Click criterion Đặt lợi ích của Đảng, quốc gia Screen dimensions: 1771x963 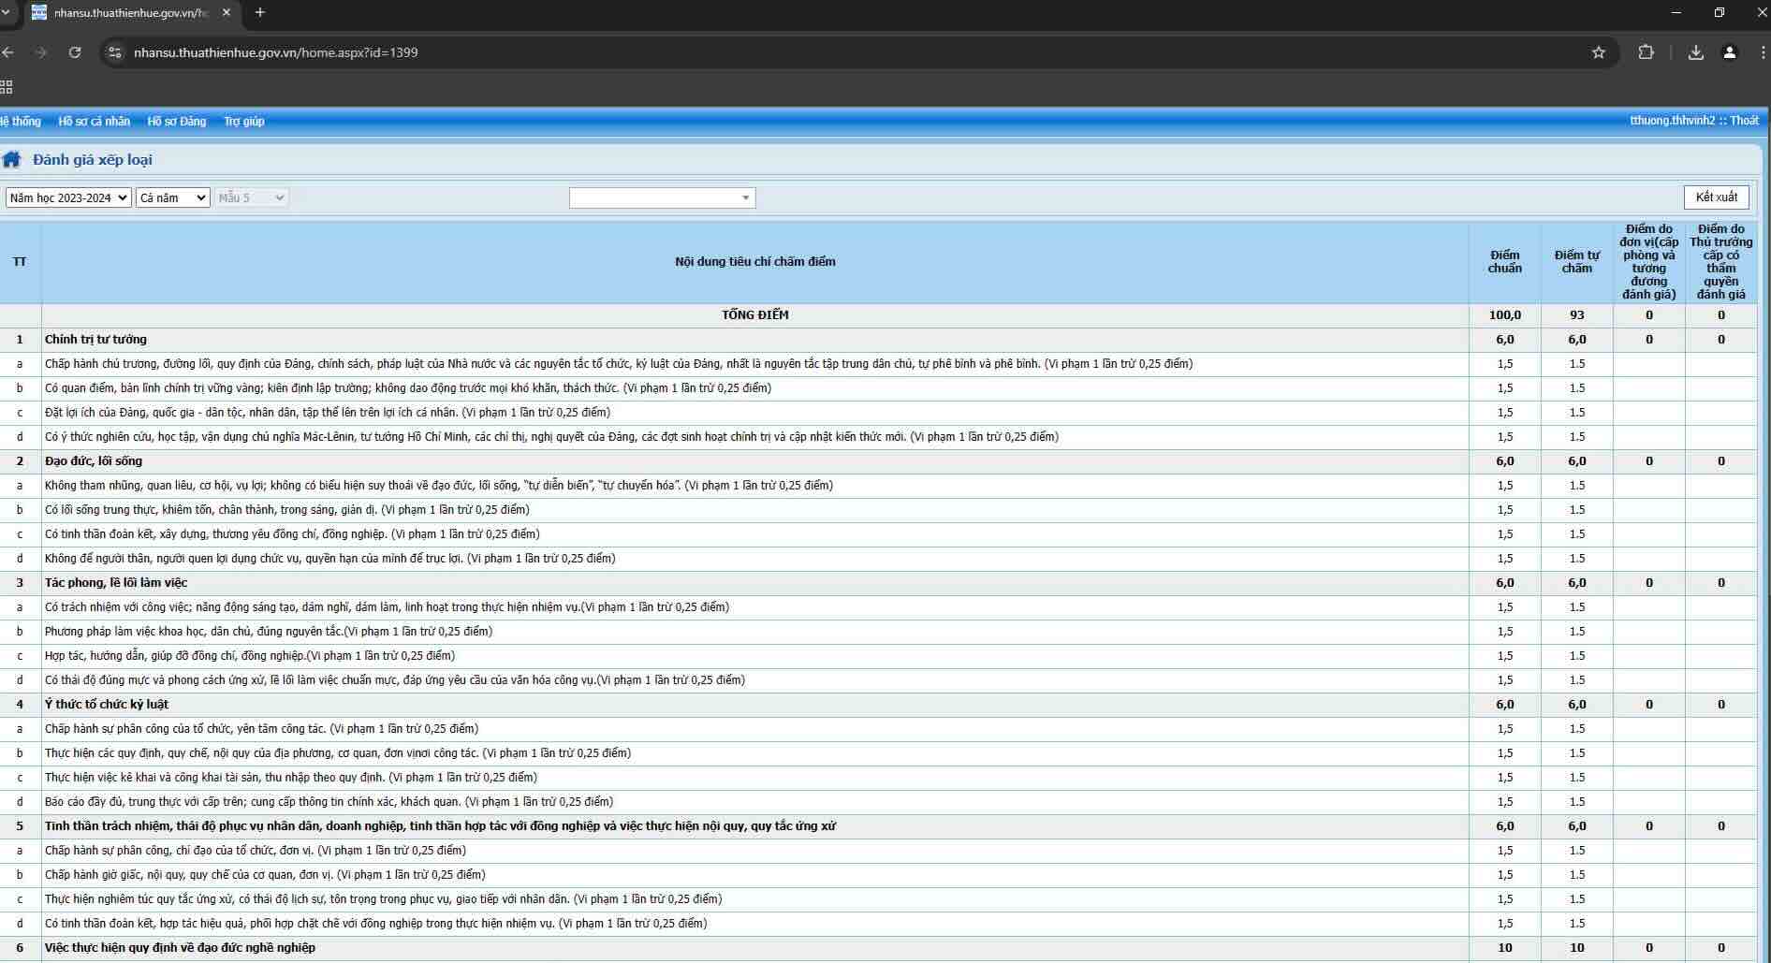(x=328, y=412)
